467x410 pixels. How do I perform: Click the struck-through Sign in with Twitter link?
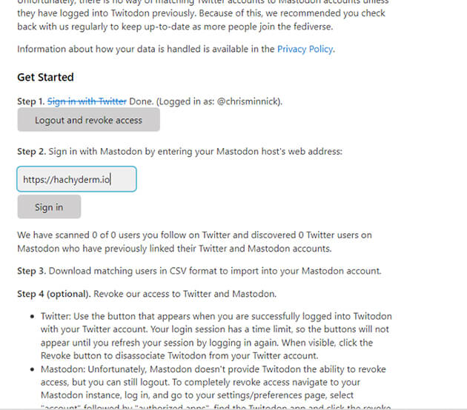pyautogui.click(x=87, y=101)
